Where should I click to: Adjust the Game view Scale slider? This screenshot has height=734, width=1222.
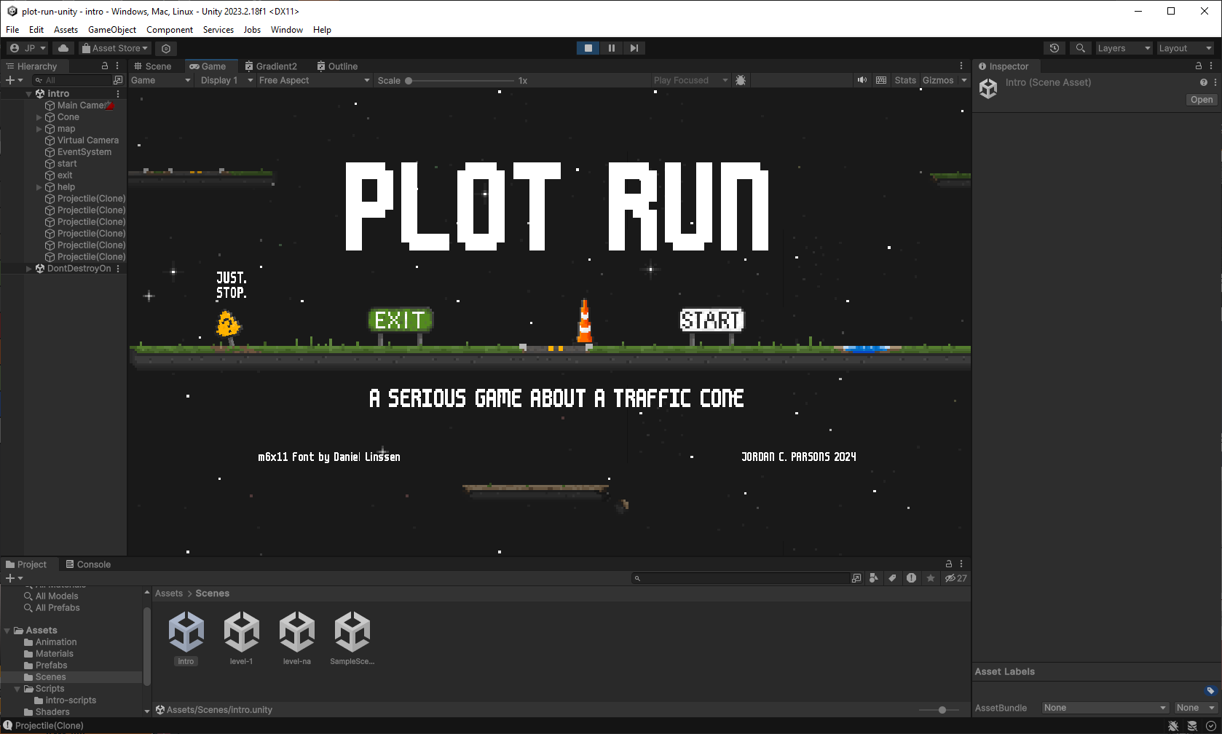click(409, 81)
